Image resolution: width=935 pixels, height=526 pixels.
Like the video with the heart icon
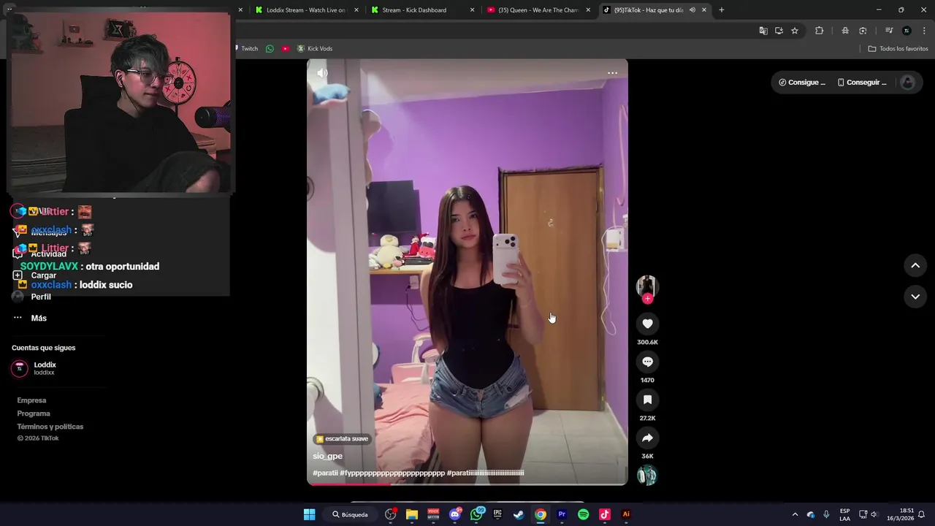(x=647, y=324)
